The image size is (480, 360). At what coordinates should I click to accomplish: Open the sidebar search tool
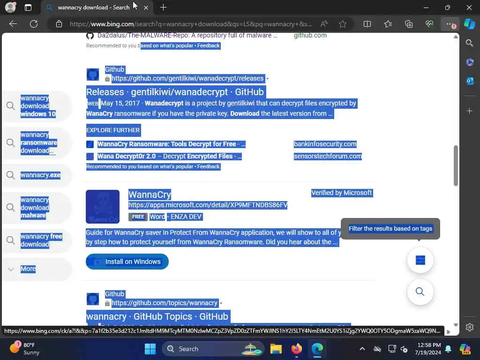click(469, 43)
